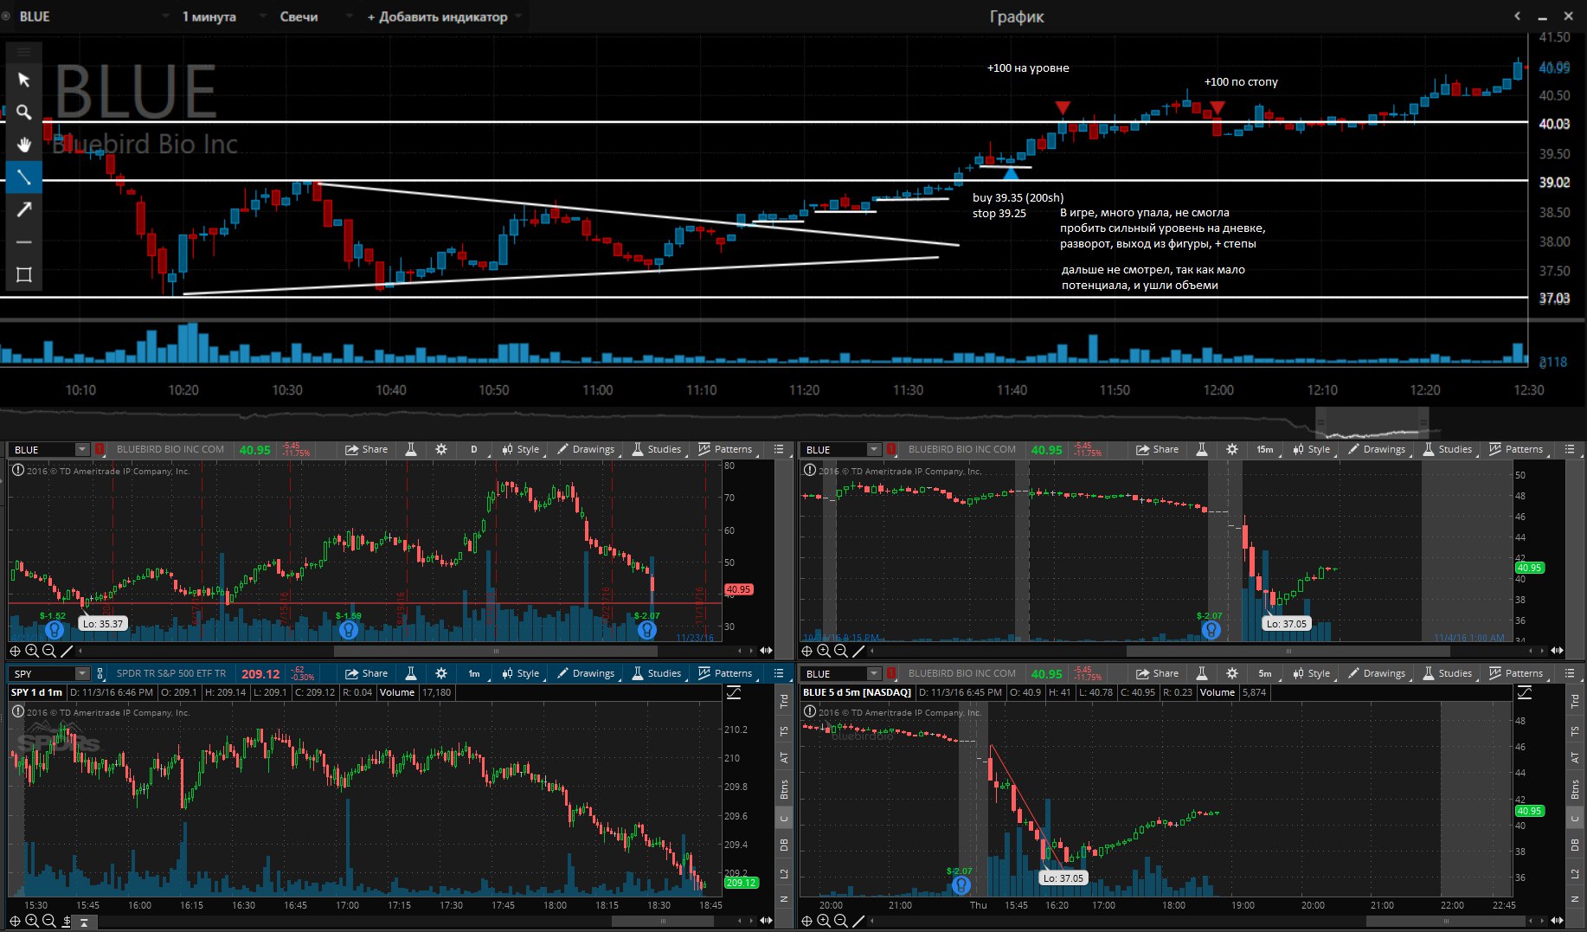This screenshot has height=932, width=1587.
Task: Zoom in on BLUE daily chart
Action: click(x=32, y=651)
